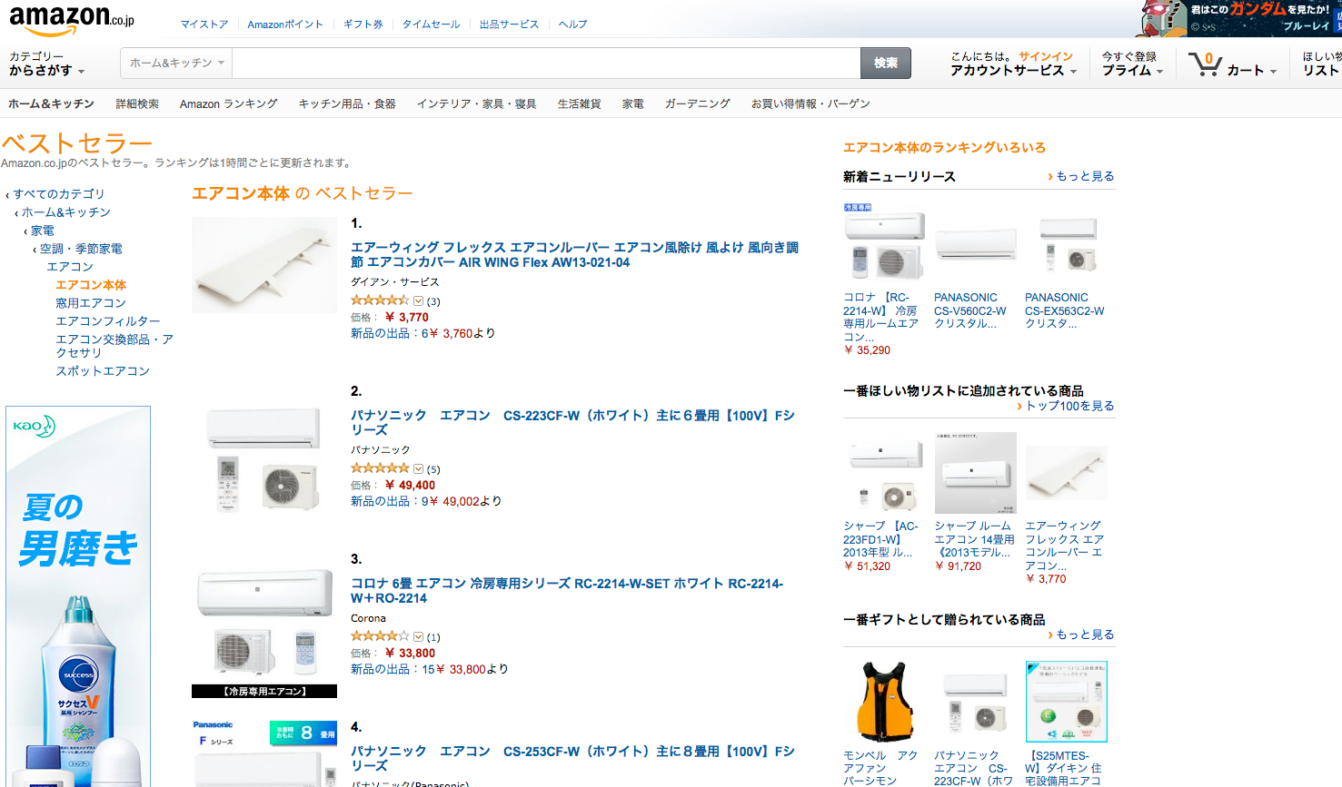1342x787 pixels.
Task: Select スポットエアコン category
Action: coord(103,371)
